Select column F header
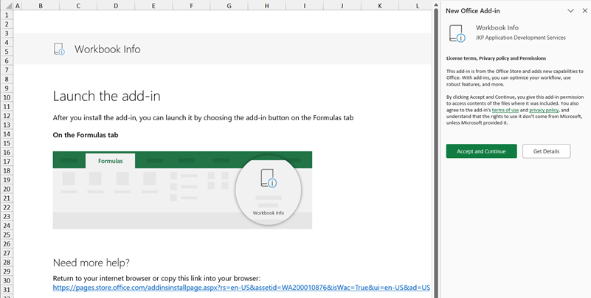The width and height of the screenshot is (591, 298). tap(191, 6)
